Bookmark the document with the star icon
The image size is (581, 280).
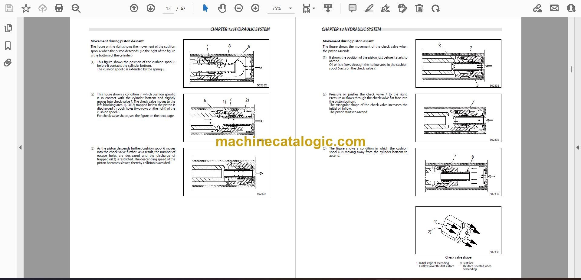pos(26,8)
